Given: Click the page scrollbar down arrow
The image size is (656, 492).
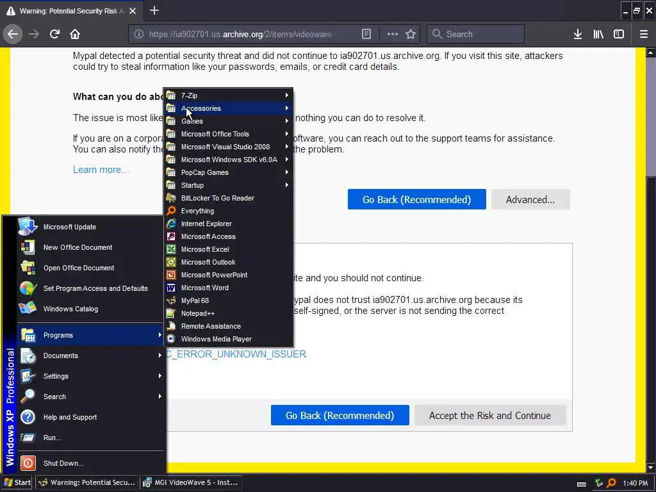Looking at the screenshot, I should 651,468.
